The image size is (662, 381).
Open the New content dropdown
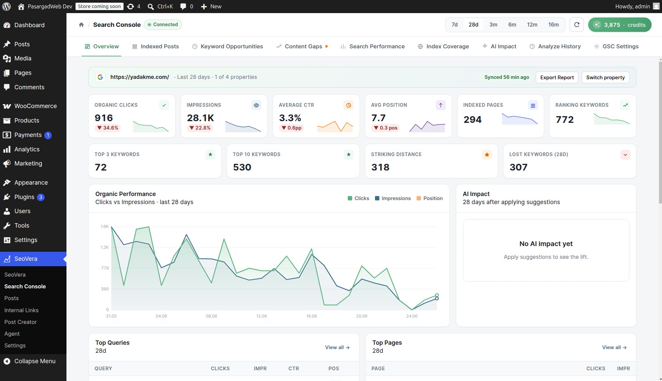click(x=211, y=6)
